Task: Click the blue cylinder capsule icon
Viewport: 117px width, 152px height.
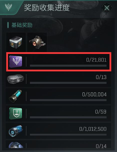Action: (16, 131)
